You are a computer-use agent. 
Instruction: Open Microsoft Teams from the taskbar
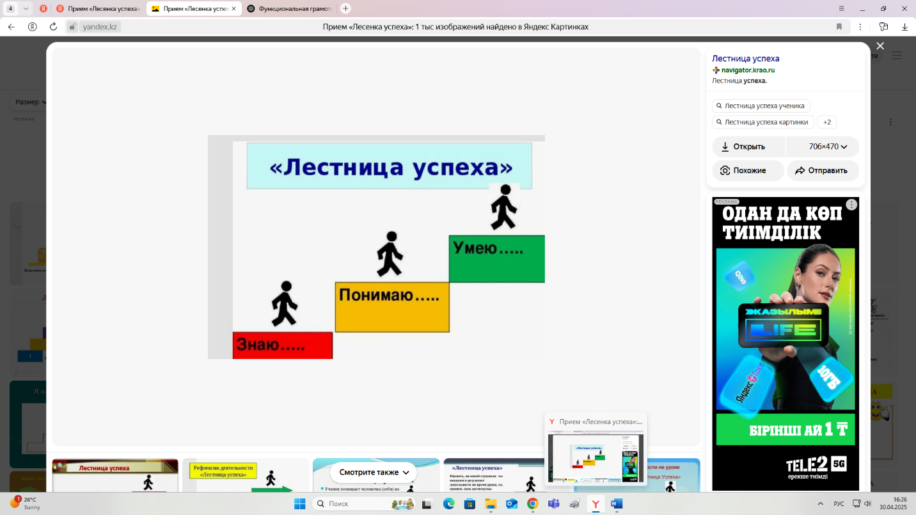pos(553,504)
